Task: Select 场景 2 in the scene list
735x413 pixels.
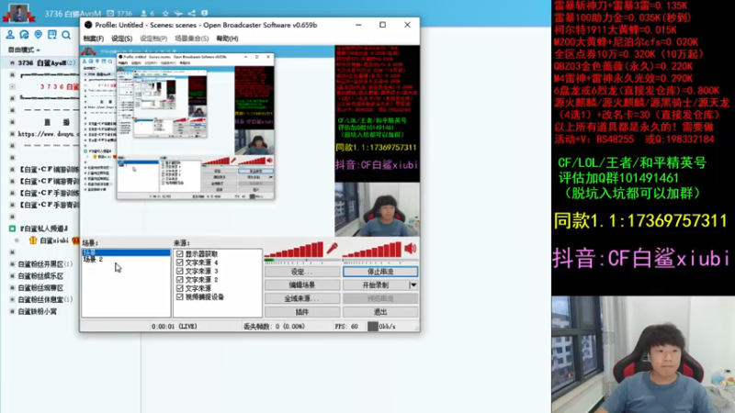Action: [x=93, y=260]
